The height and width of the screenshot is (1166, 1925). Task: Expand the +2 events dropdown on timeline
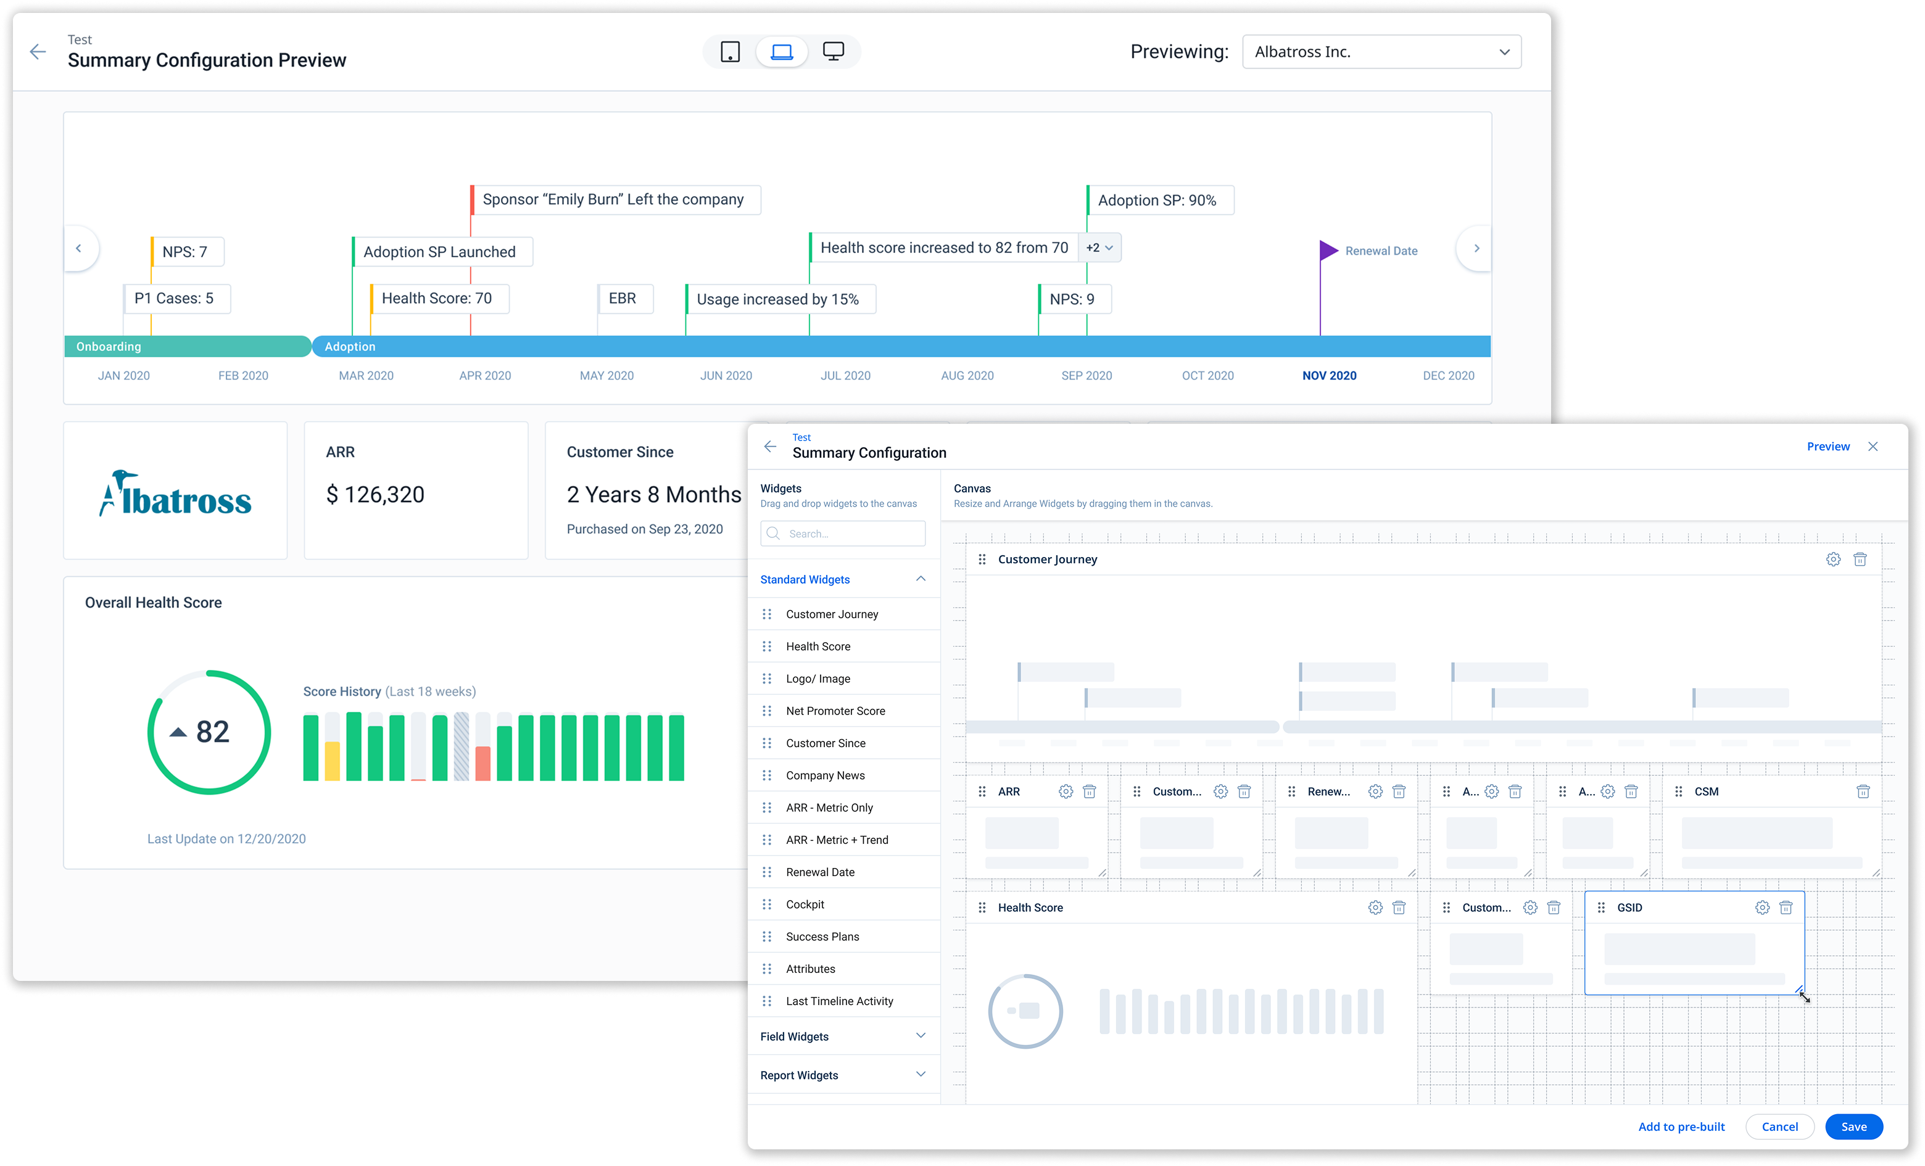pos(1099,247)
